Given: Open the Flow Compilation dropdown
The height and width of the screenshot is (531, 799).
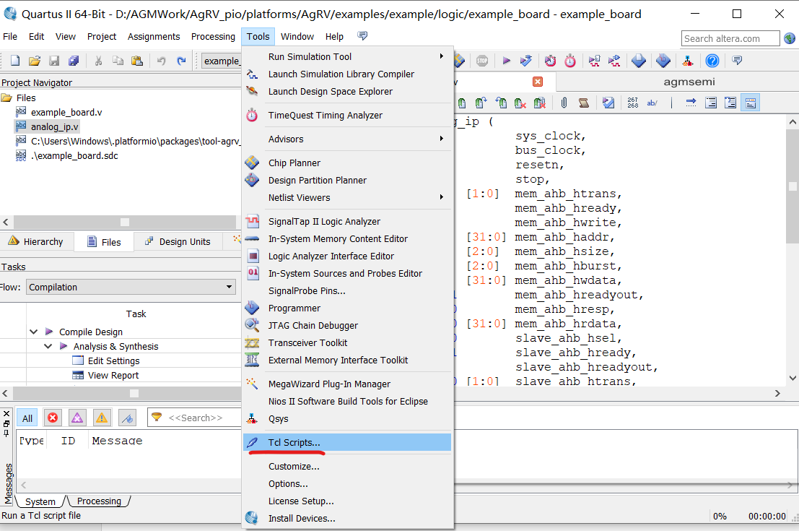Looking at the screenshot, I should pyautogui.click(x=131, y=288).
